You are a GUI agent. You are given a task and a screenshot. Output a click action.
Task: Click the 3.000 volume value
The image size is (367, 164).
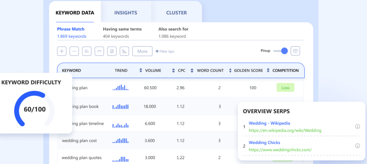coord(150,158)
